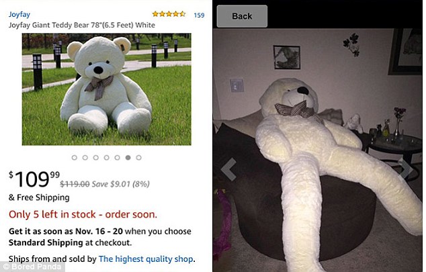The width and height of the screenshot is (426, 272).
Task: Click the $109.99 price
Action: 34,179
